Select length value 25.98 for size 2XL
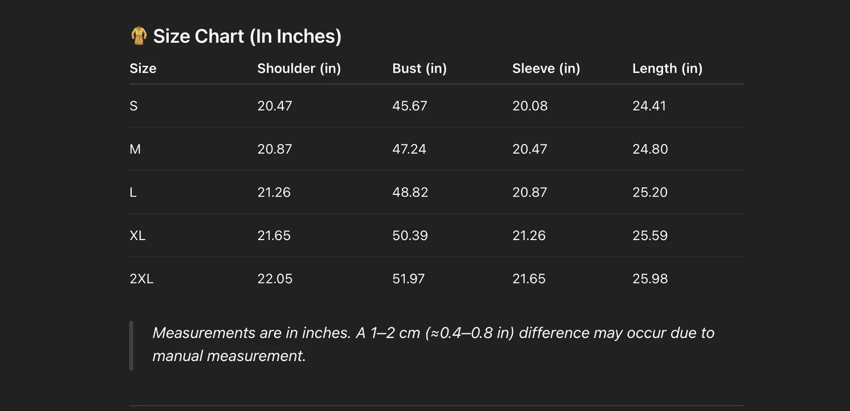This screenshot has width=850, height=411. [650, 279]
